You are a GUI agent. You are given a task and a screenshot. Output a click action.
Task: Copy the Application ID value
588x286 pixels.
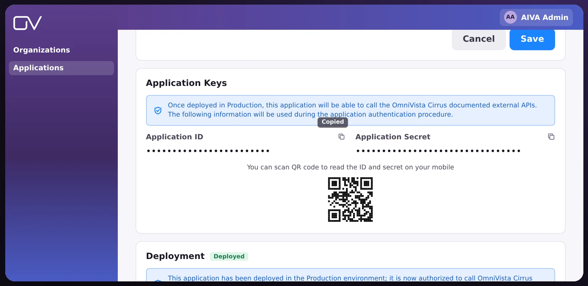(x=341, y=137)
